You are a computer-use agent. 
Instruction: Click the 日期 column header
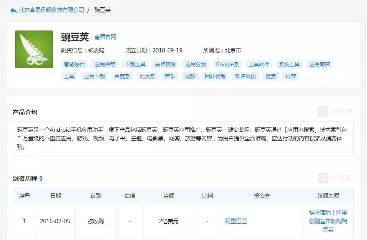coord(56,196)
